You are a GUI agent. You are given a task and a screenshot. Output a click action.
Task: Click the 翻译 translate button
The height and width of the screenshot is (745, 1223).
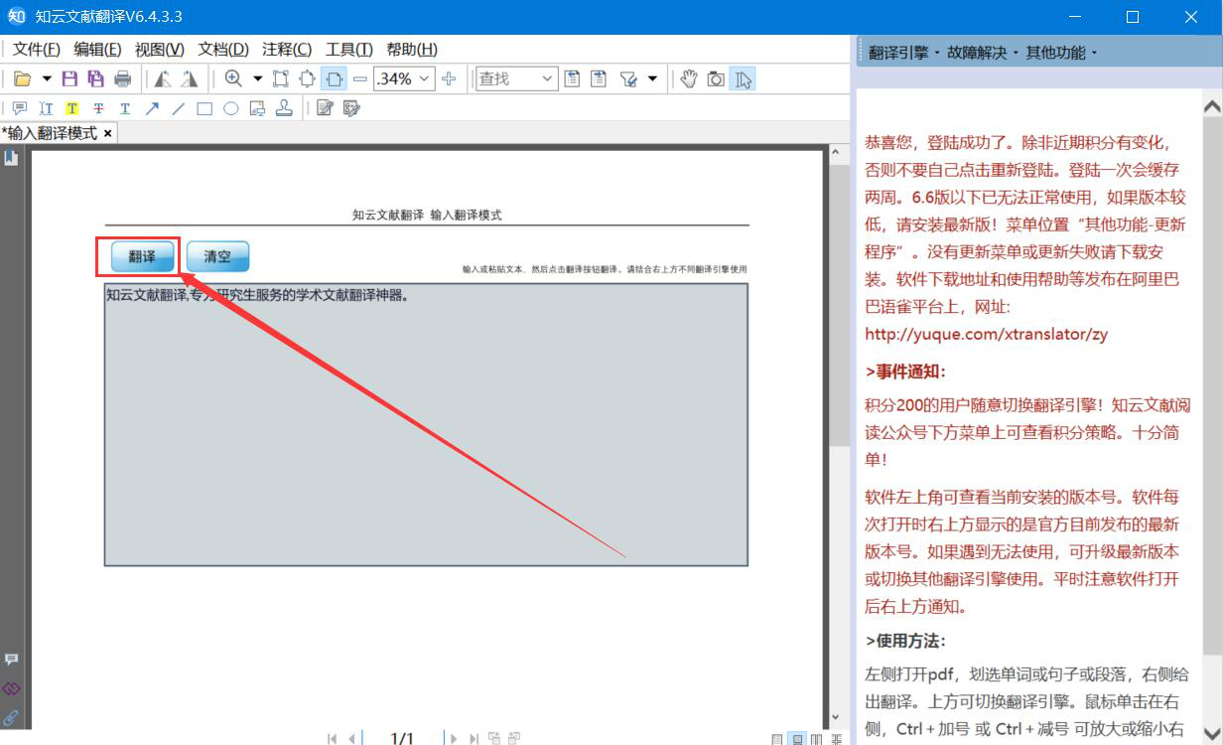[x=142, y=256]
